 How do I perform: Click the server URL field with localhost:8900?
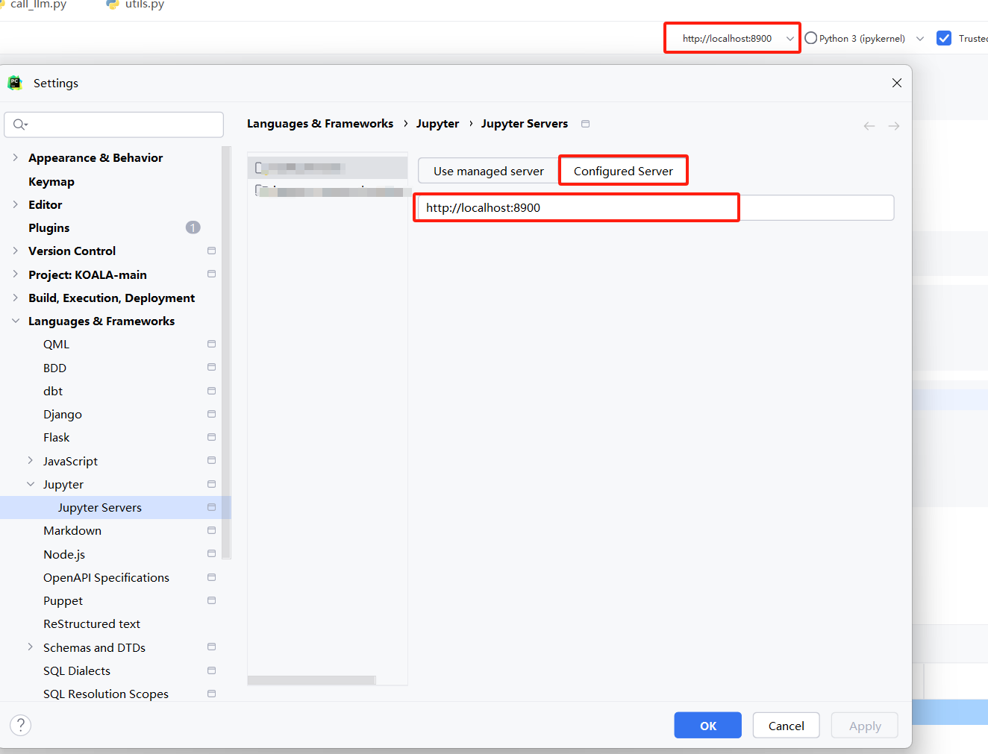point(656,207)
